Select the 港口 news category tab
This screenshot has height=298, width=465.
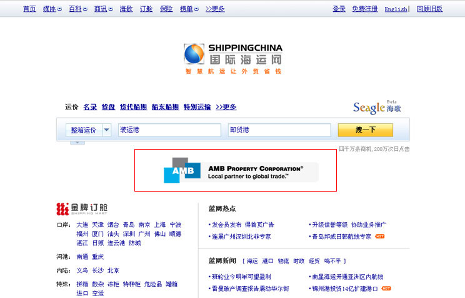267,261
